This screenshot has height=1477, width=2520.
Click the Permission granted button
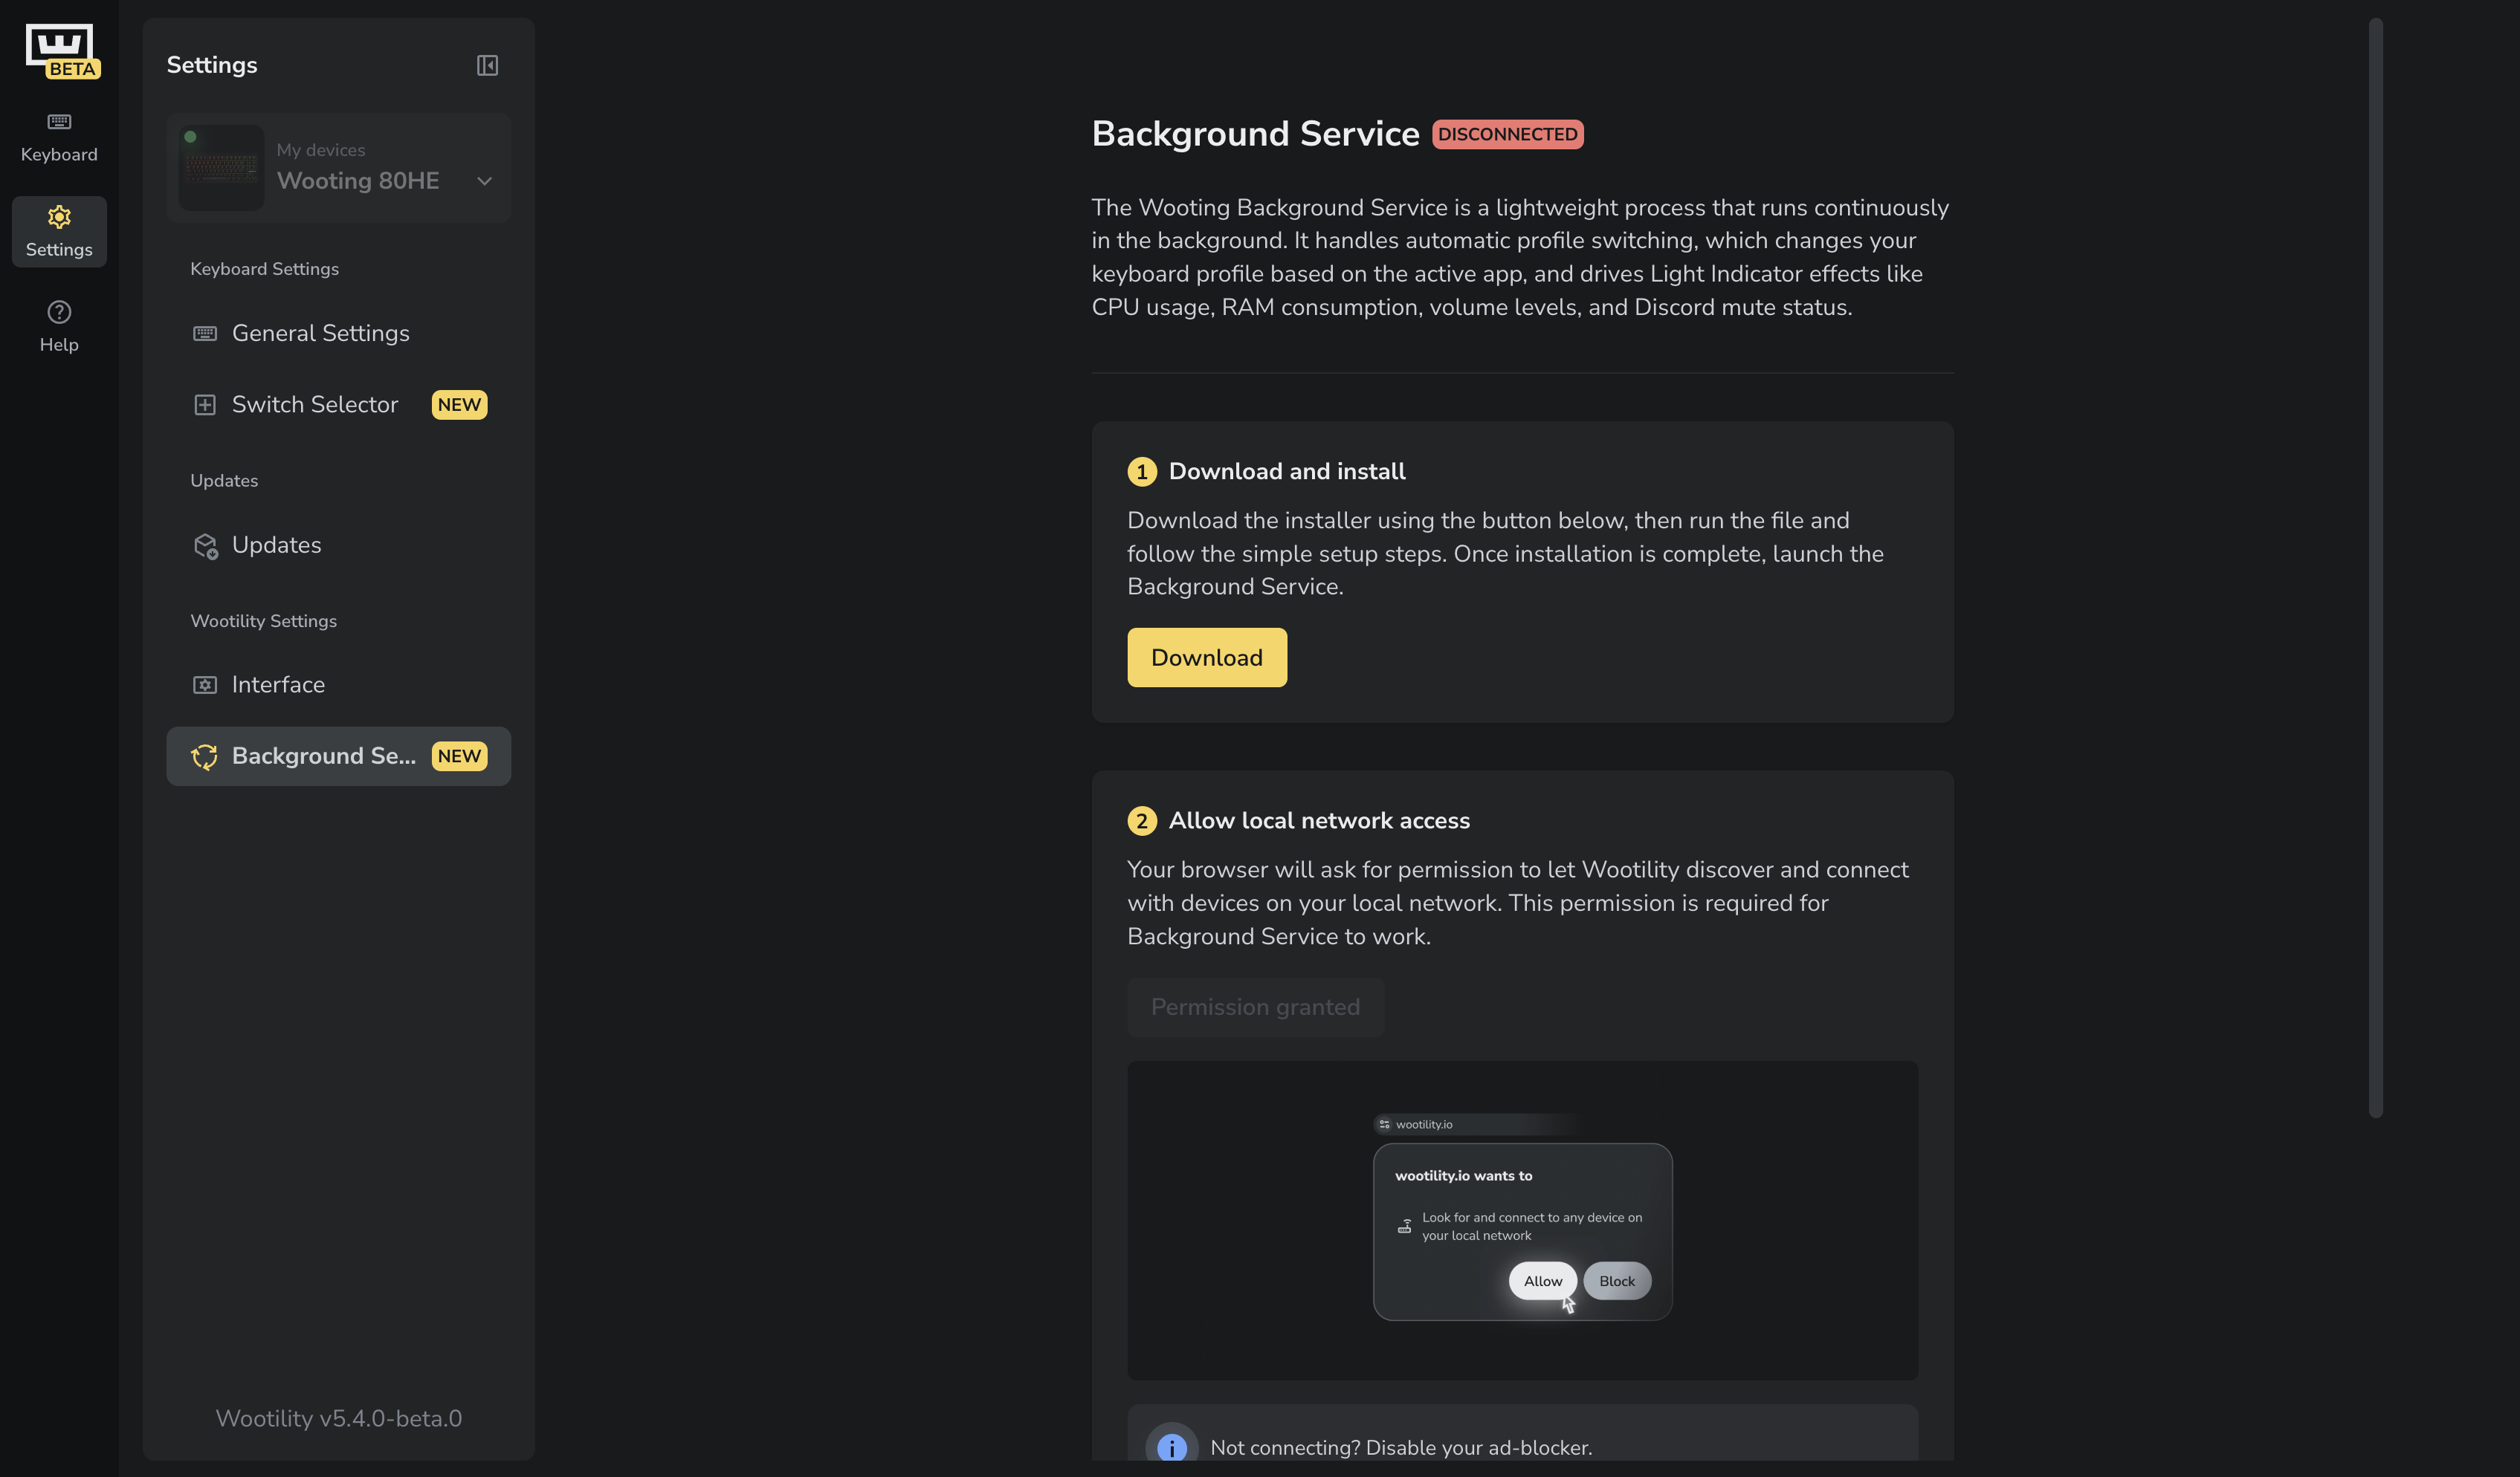click(1255, 1007)
